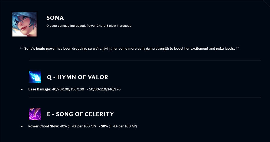
Task: Click the old damage values 40/70/100/130/160
Action: click(68, 89)
